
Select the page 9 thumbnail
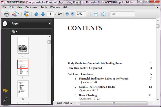[23, 89]
